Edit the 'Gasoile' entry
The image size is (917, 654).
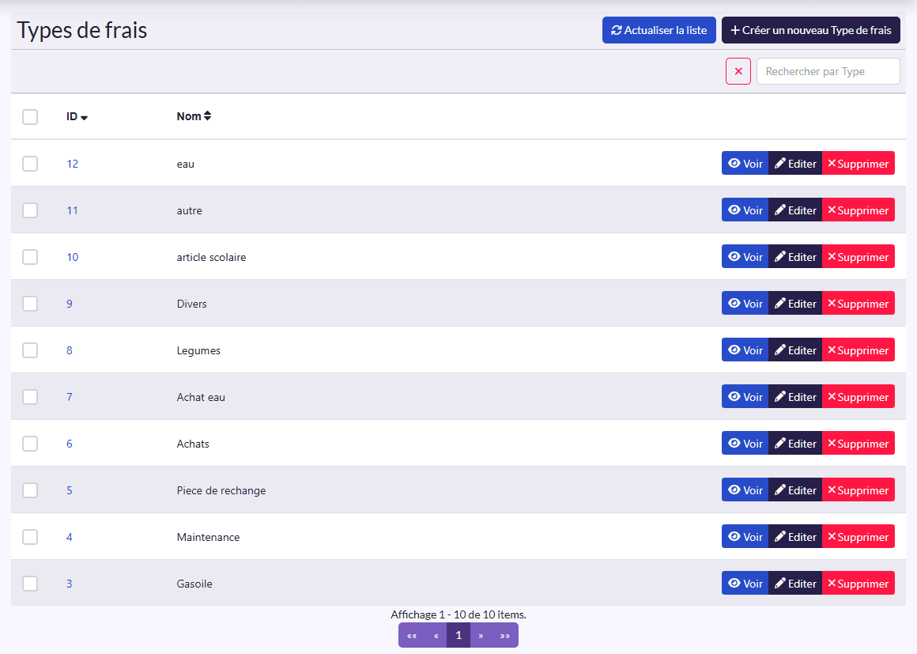(x=795, y=583)
